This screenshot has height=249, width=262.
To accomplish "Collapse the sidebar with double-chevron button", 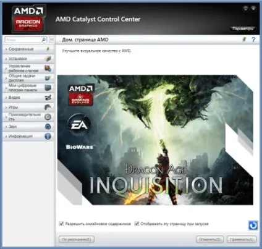I will click(x=52, y=40).
